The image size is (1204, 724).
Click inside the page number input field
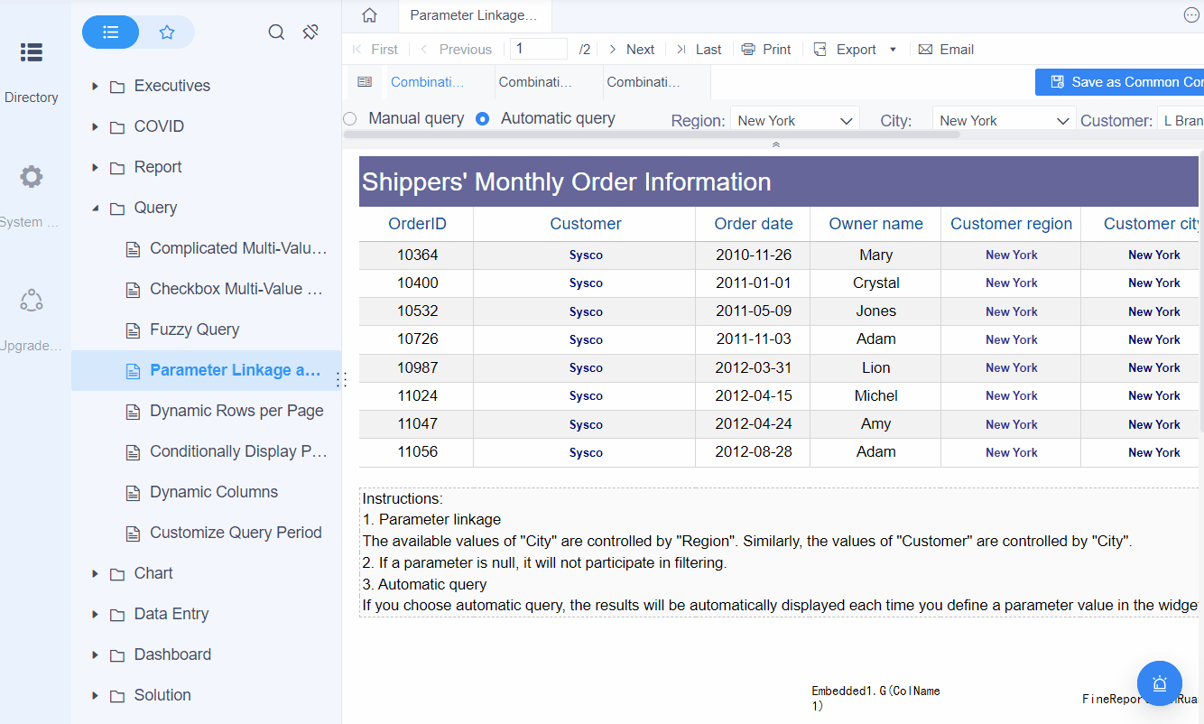click(x=538, y=49)
